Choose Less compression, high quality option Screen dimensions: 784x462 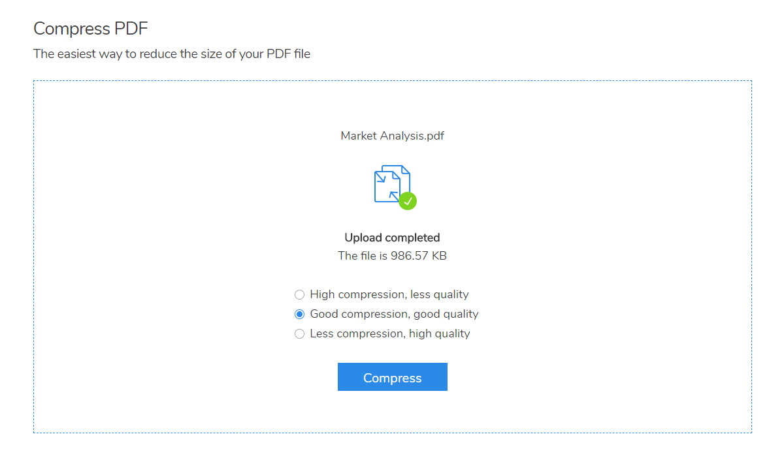[x=299, y=333]
